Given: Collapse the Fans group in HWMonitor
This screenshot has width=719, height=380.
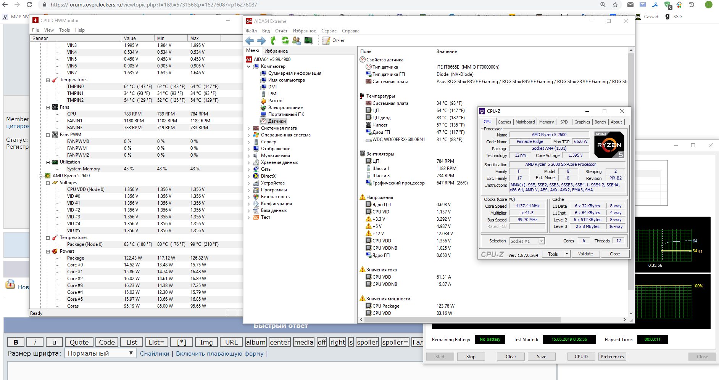Looking at the screenshot, I should pyautogui.click(x=48, y=107).
